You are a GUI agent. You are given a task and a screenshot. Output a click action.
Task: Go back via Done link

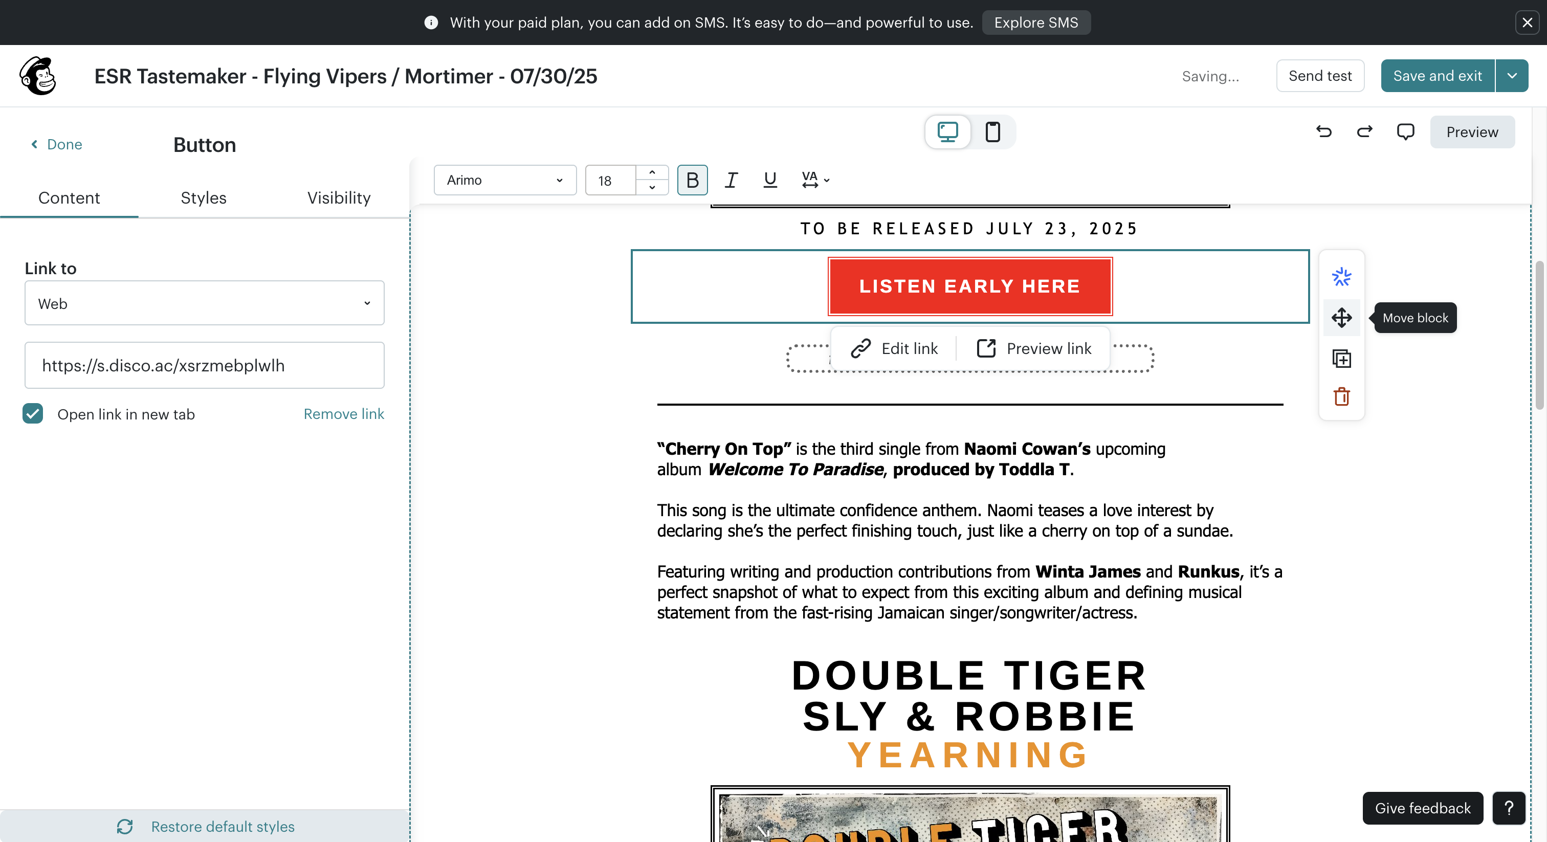tap(56, 144)
